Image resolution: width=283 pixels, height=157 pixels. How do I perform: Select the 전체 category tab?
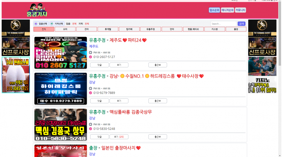(x=44, y=29)
